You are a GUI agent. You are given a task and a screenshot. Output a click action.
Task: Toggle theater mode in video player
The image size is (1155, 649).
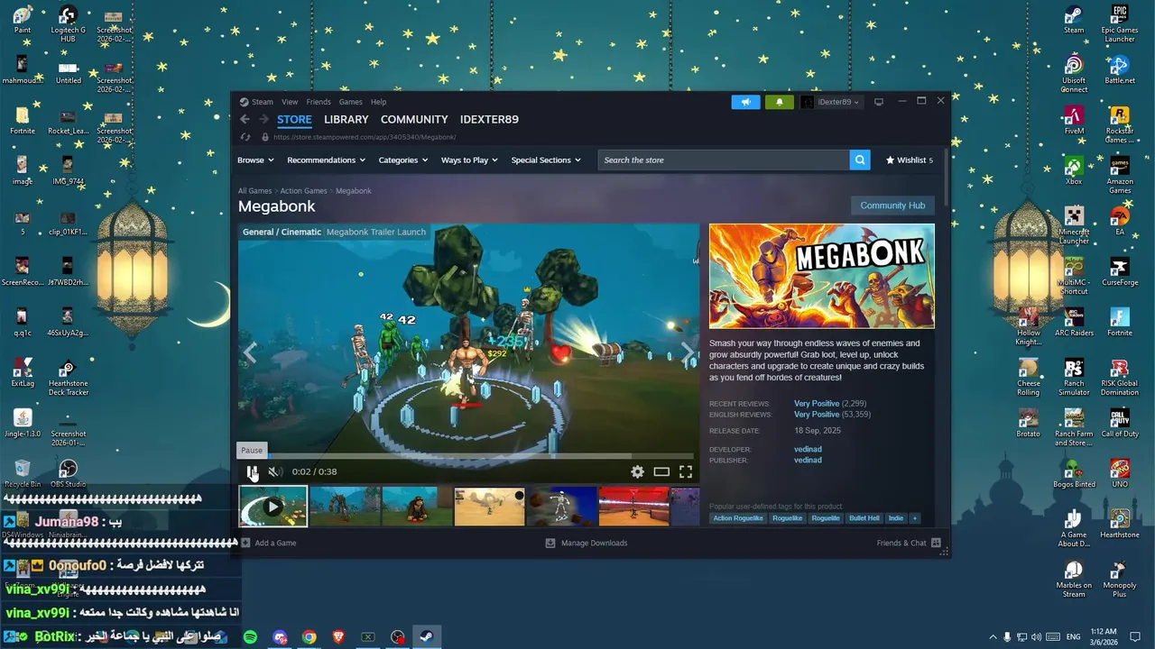661,471
